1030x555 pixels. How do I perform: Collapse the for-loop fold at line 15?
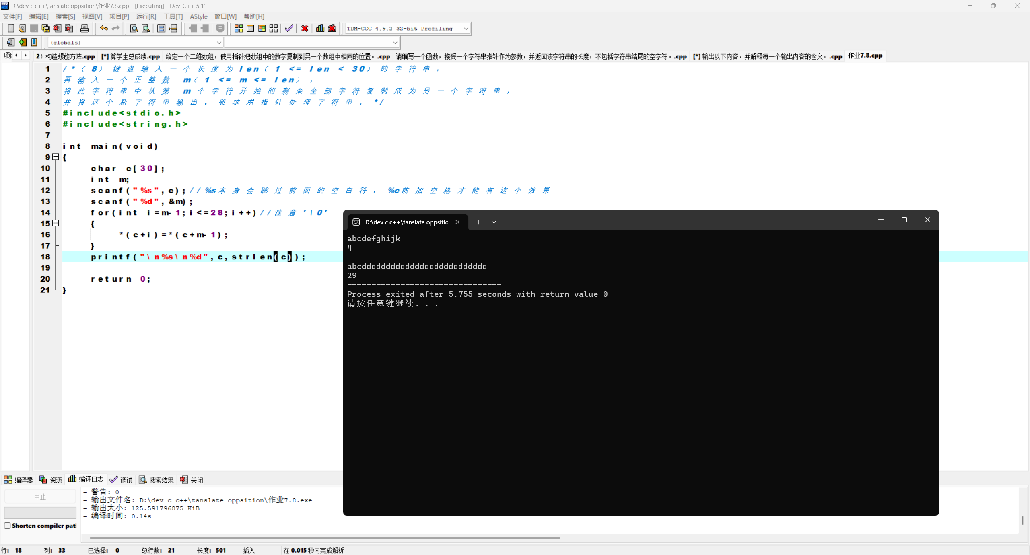pos(56,223)
